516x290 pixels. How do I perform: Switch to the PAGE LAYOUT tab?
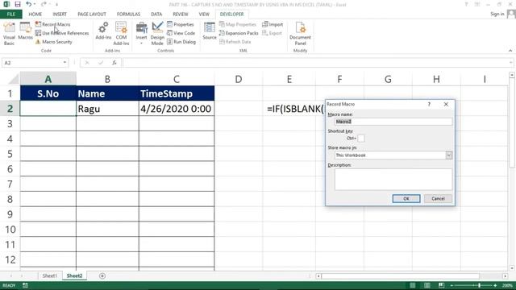(x=92, y=14)
